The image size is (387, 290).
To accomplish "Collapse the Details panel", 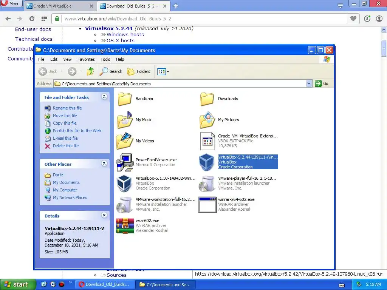I will tap(104, 215).
